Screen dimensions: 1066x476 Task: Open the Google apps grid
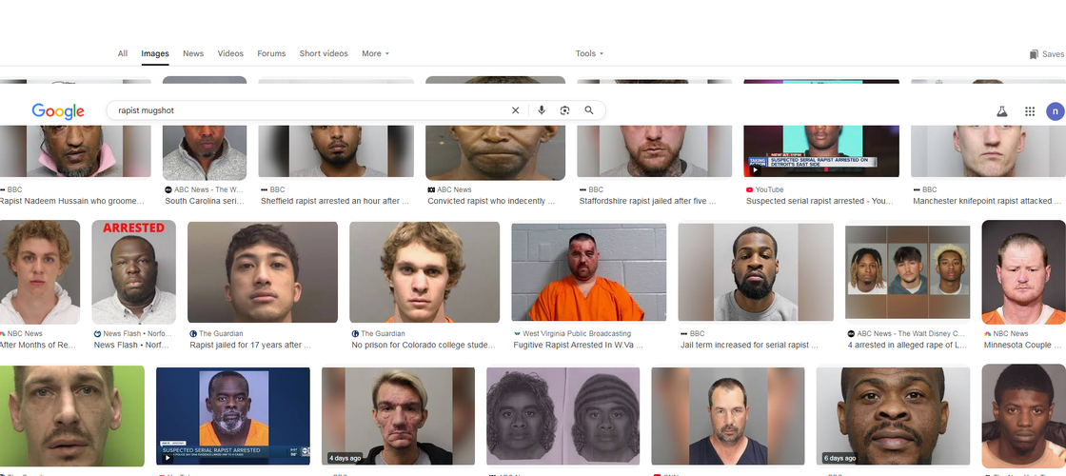click(1029, 111)
